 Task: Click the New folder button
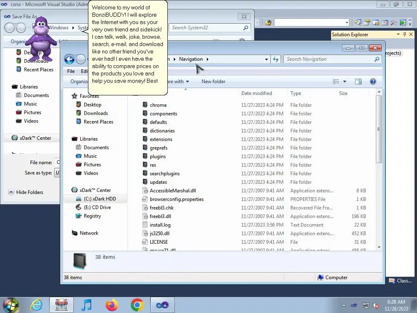pos(213,82)
